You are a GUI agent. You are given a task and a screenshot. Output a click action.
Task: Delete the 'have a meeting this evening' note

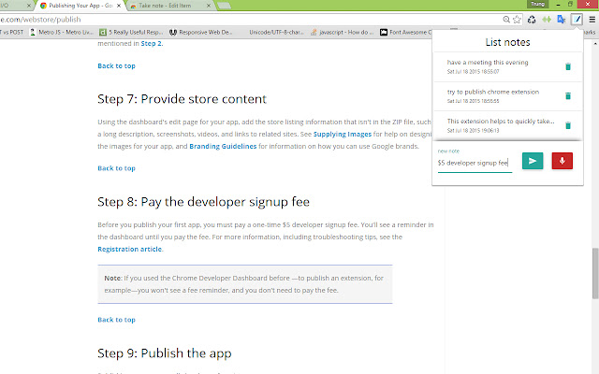(x=568, y=66)
